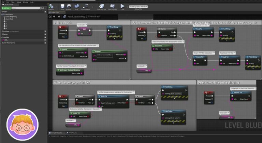
Task: Open view options eye icon in My Blueprint
Action: tap(44, 8)
